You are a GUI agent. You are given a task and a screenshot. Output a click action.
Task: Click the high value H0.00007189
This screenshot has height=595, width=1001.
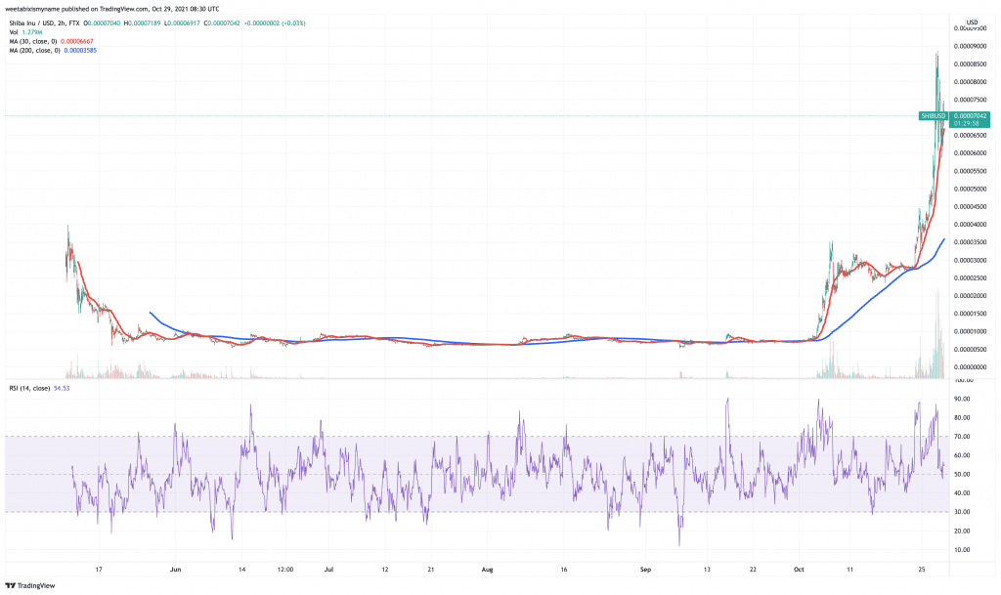tap(143, 23)
